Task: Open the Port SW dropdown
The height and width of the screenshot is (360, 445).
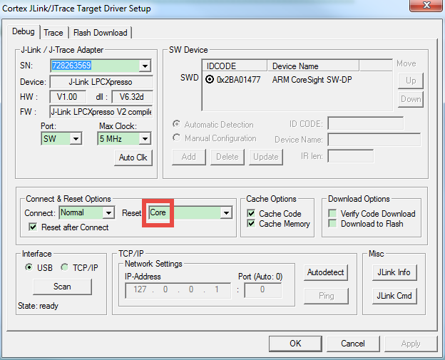Action: [76, 139]
